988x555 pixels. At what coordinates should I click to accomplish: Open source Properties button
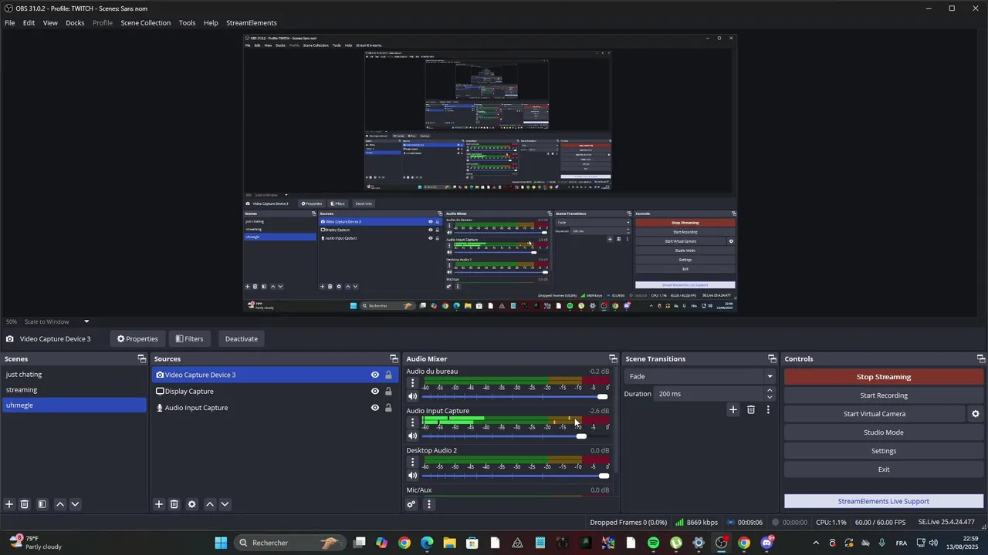click(x=137, y=338)
